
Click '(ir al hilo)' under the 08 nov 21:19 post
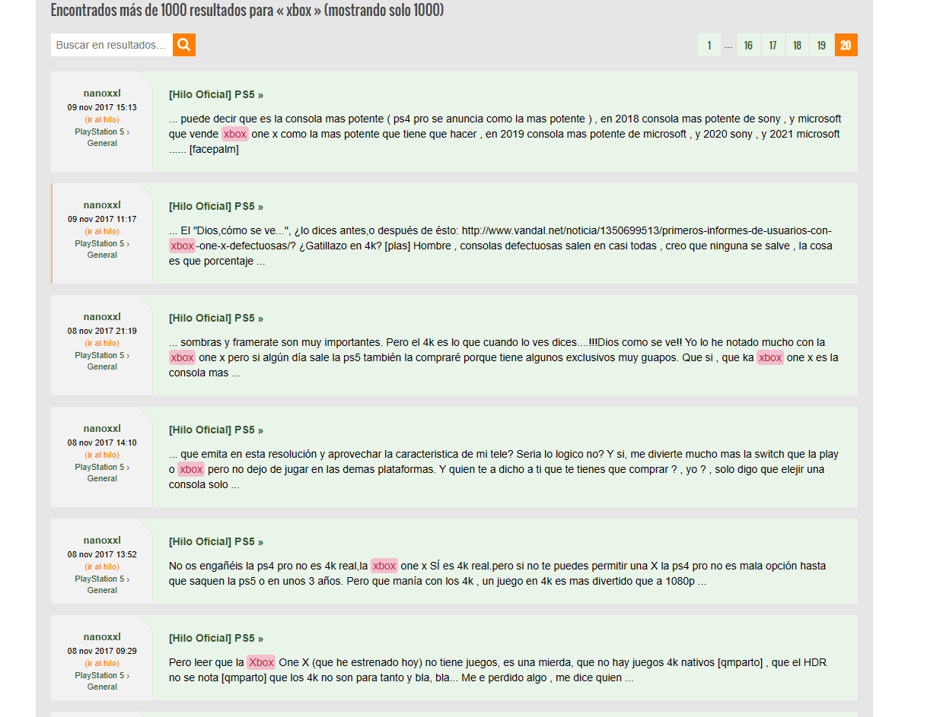102,343
